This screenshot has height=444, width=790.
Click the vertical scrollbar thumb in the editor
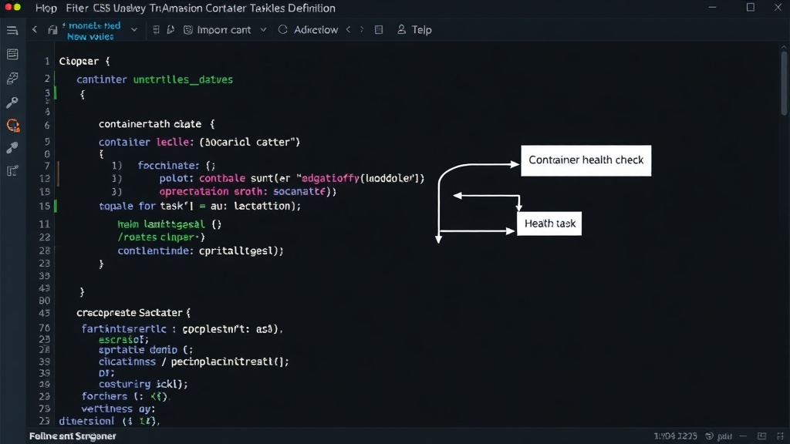pyautogui.click(x=784, y=83)
